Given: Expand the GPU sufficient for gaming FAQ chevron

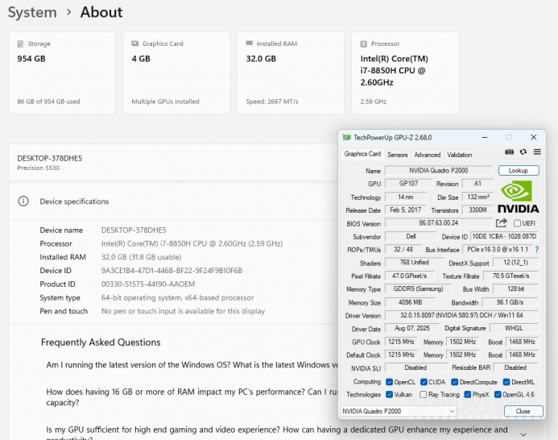Looking at the screenshot, I should tap(523, 434).
